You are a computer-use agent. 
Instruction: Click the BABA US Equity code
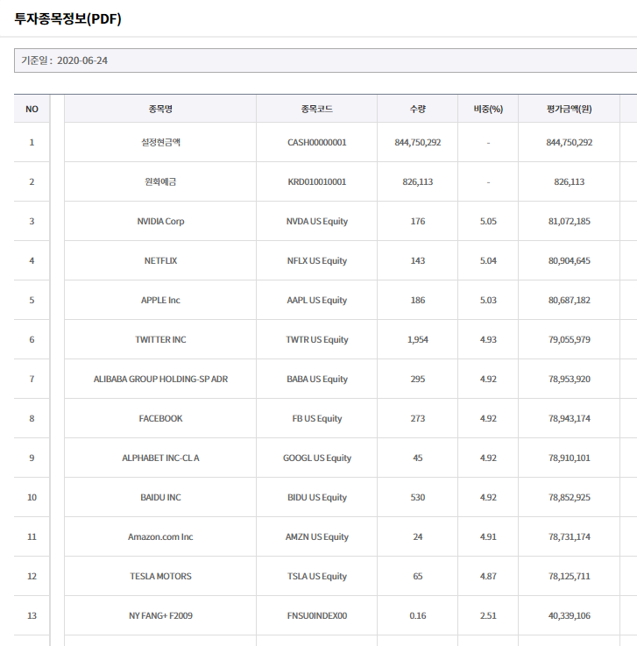point(317,379)
